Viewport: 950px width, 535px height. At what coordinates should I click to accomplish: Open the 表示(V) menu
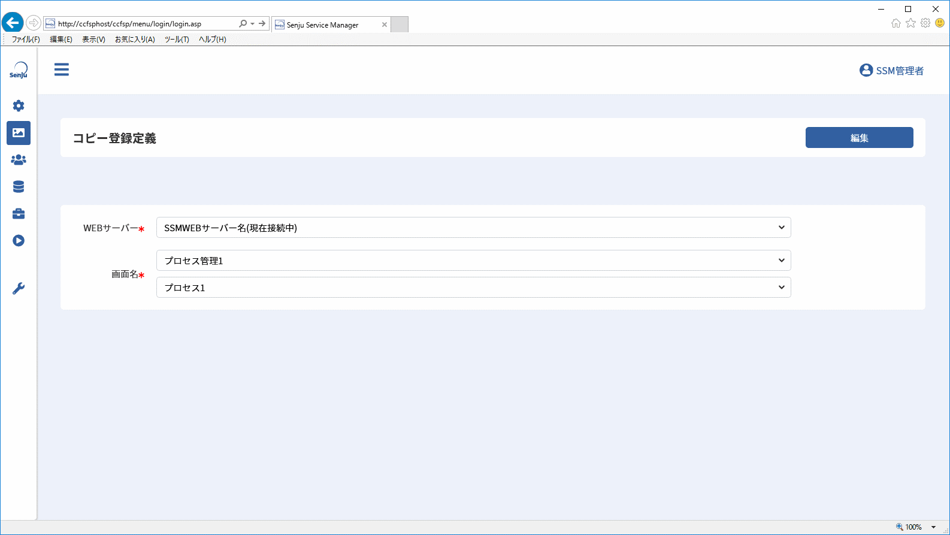click(x=93, y=40)
